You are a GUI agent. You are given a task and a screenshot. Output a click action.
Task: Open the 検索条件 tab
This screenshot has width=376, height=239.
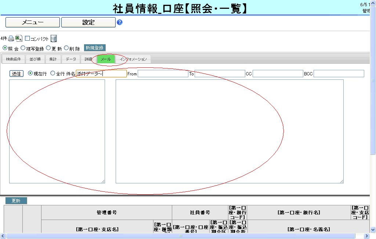click(x=13, y=59)
